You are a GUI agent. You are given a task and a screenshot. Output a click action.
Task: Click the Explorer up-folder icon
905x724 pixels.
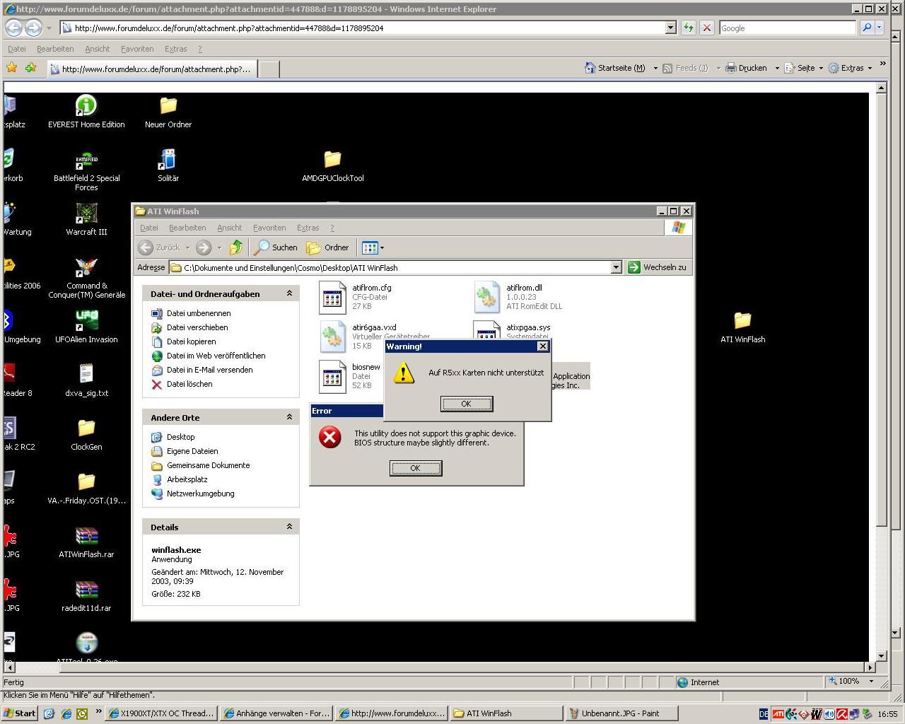236,247
